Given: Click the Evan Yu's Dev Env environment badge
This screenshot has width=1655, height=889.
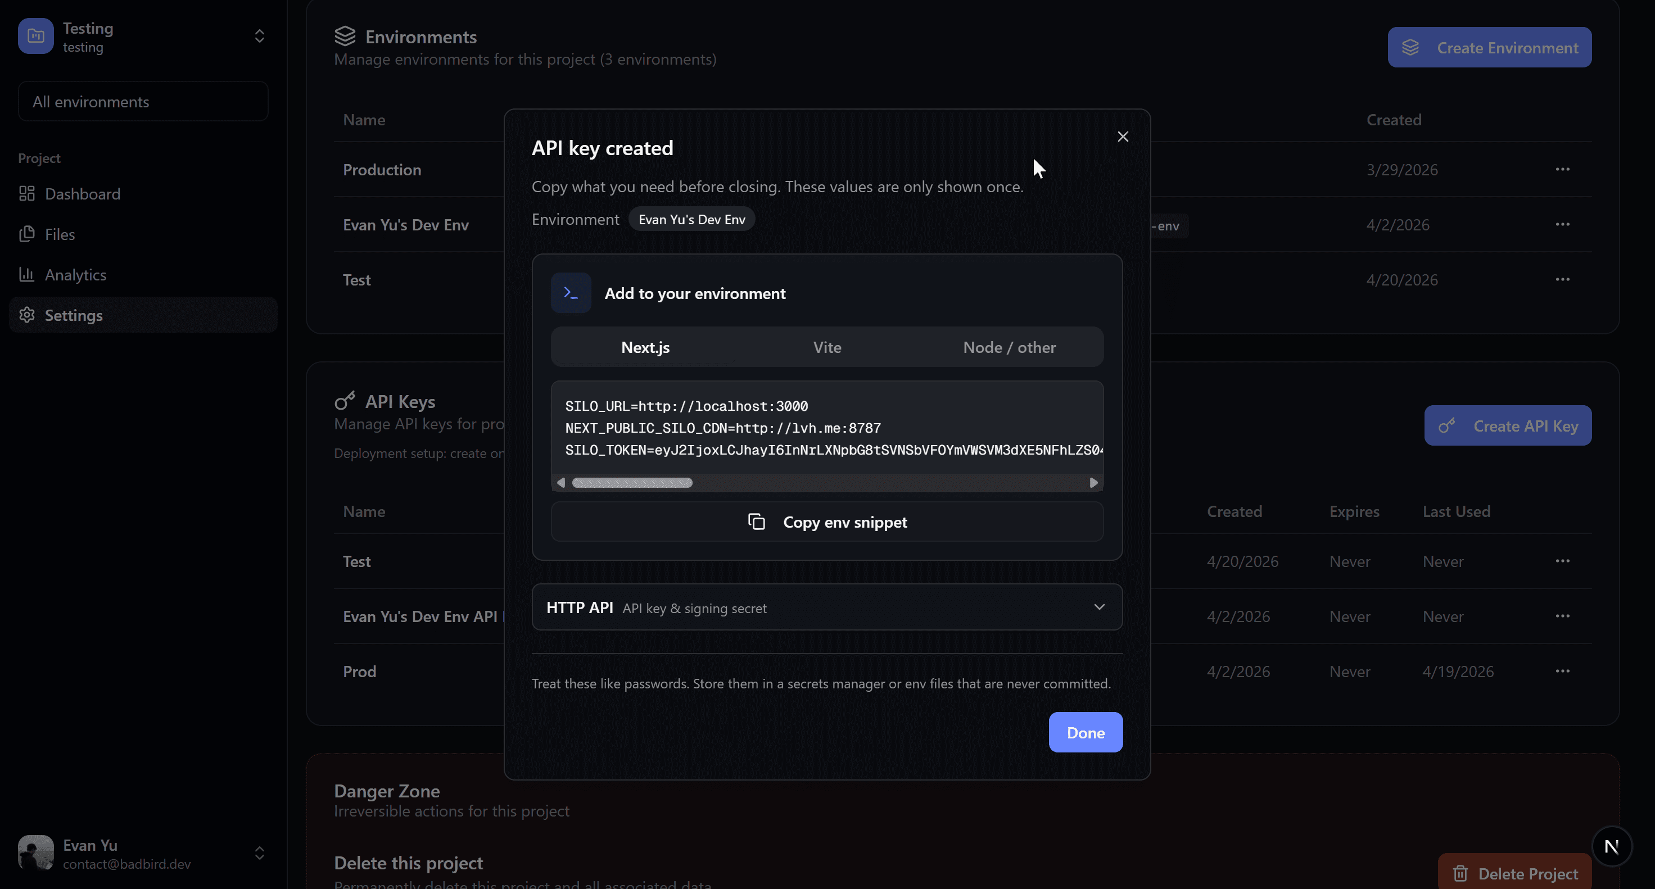Looking at the screenshot, I should tap(691, 219).
